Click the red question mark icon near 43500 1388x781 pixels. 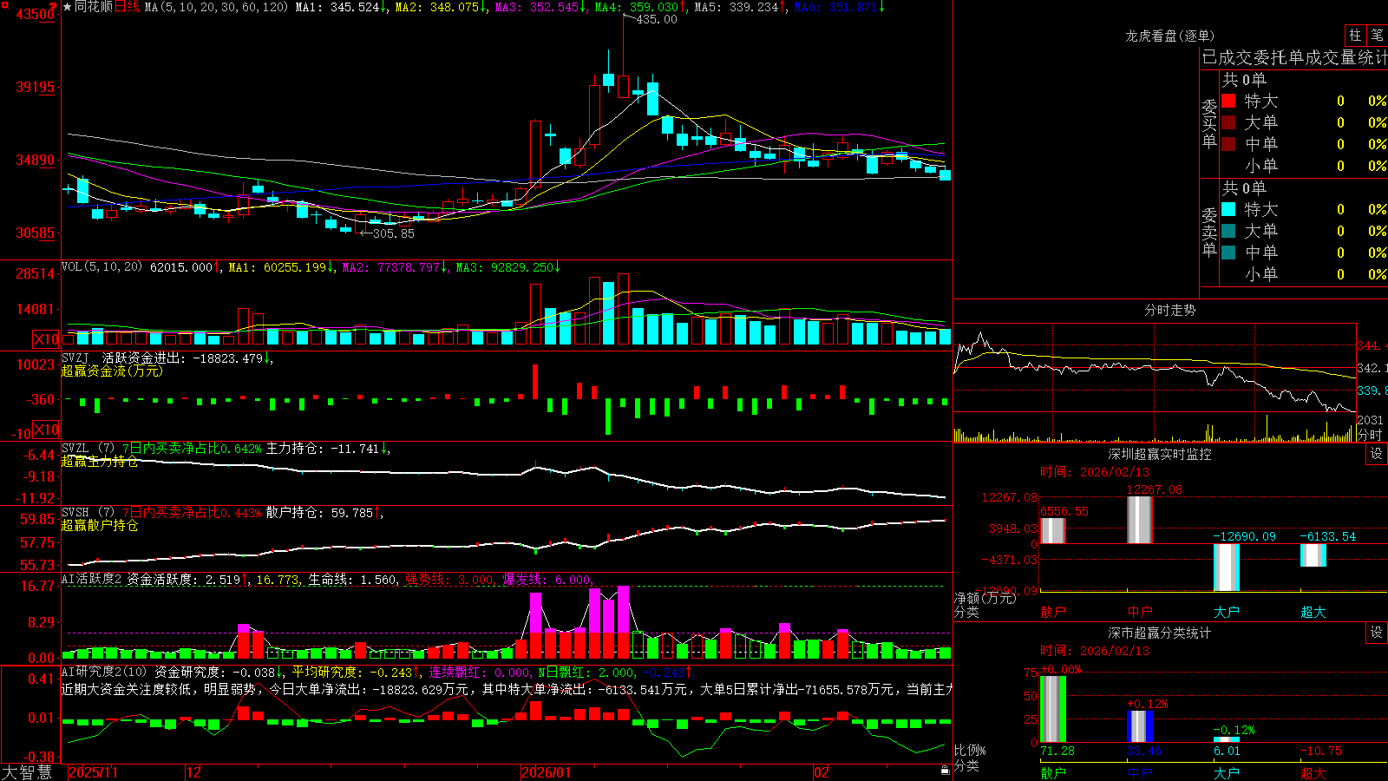pos(54,7)
